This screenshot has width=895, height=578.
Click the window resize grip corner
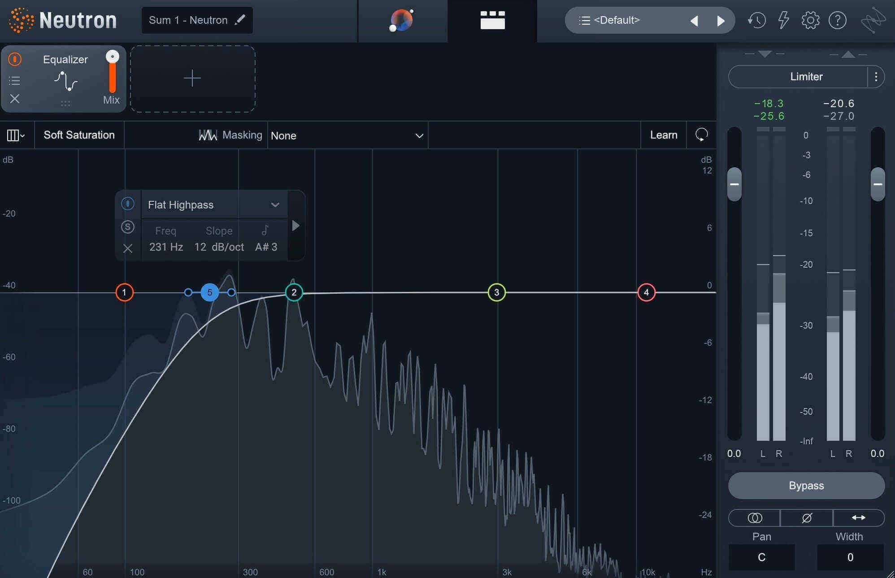(x=890, y=574)
